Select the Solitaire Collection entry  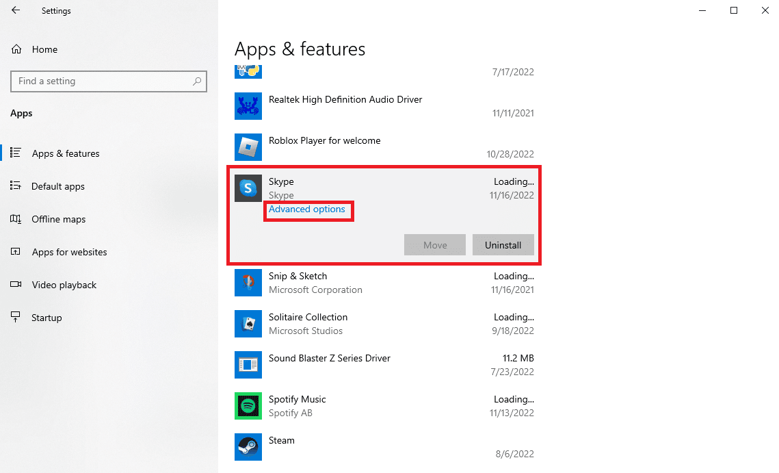coord(384,324)
